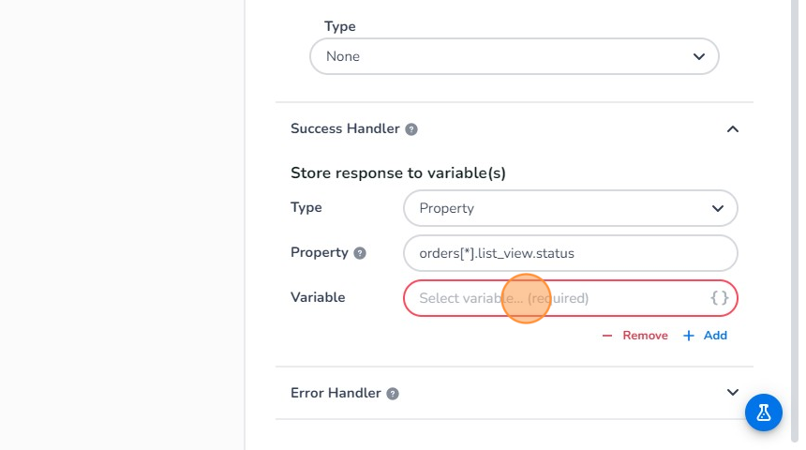Viewport: 806px width, 450px height.
Task: Click the plus icon beside Add
Action: [689, 336]
